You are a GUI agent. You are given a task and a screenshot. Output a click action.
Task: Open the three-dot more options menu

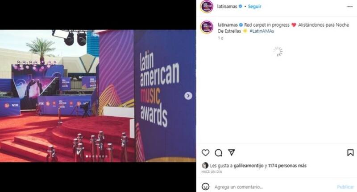tap(350, 7)
